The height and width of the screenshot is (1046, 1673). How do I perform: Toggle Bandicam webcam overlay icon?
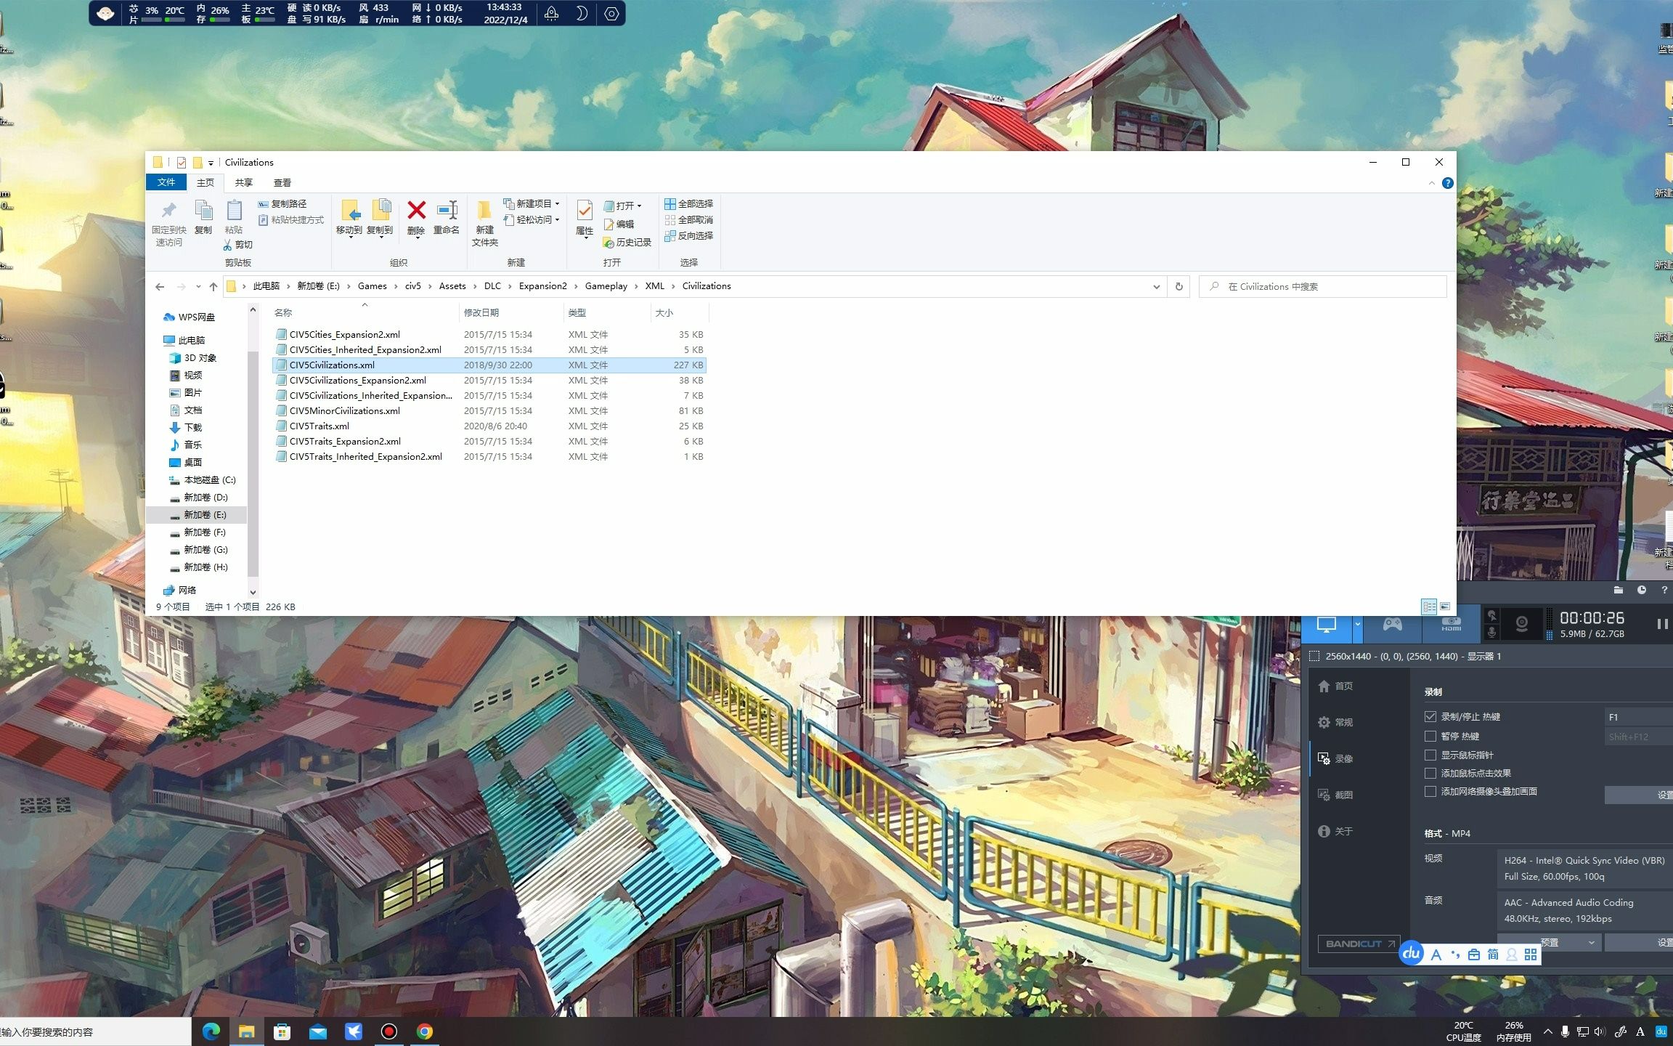[x=1522, y=625]
